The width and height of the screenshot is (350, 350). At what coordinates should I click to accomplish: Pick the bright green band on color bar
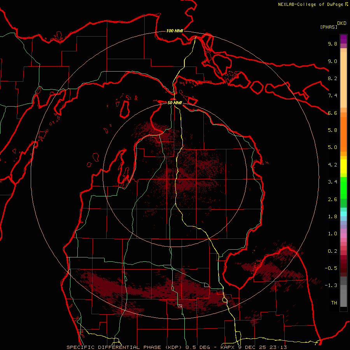(x=343, y=188)
